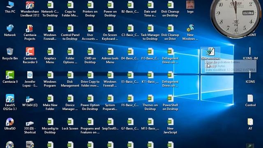Select the SnipToolO... script icon

click(110, 122)
